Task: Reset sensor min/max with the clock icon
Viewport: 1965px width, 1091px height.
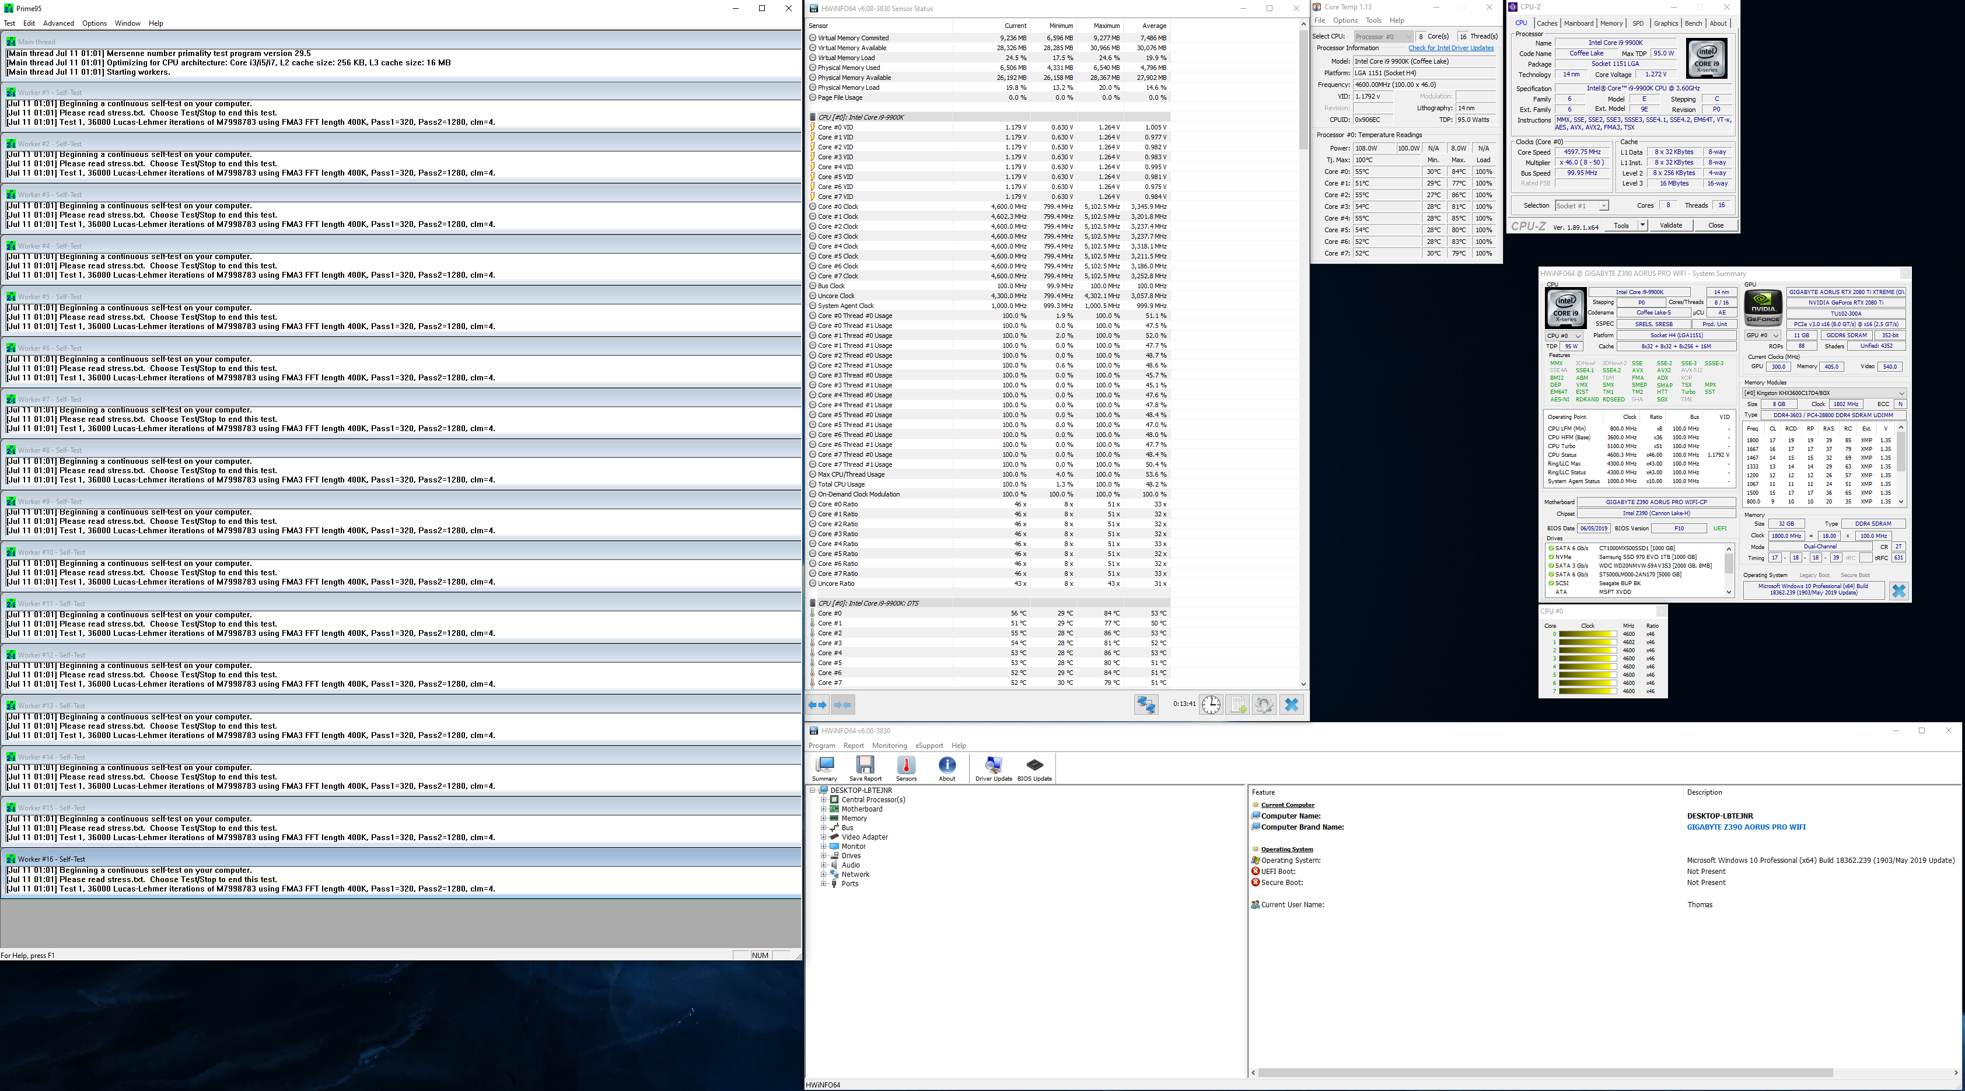Action: coord(1211,705)
